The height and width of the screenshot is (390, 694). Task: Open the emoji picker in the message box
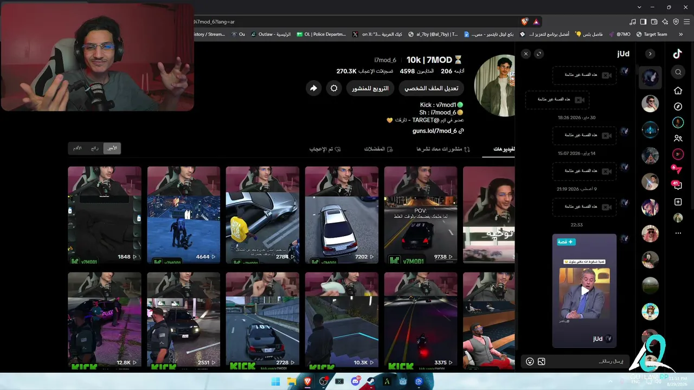[x=530, y=362]
